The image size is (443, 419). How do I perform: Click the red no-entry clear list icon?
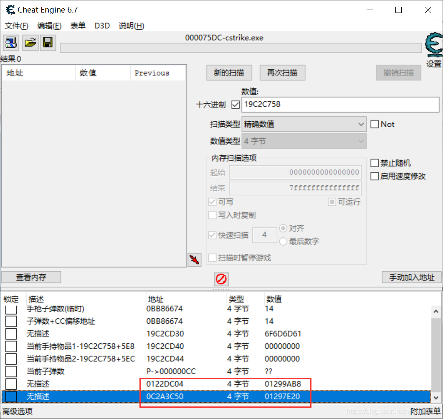point(221,279)
